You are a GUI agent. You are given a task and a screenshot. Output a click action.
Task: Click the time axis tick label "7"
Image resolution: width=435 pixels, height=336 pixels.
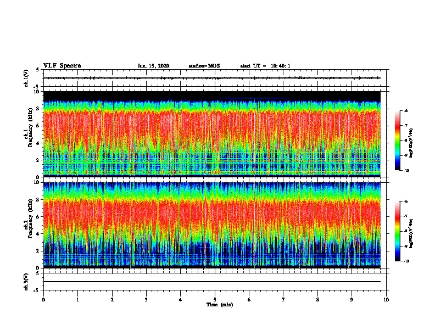[x=283, y=300]
